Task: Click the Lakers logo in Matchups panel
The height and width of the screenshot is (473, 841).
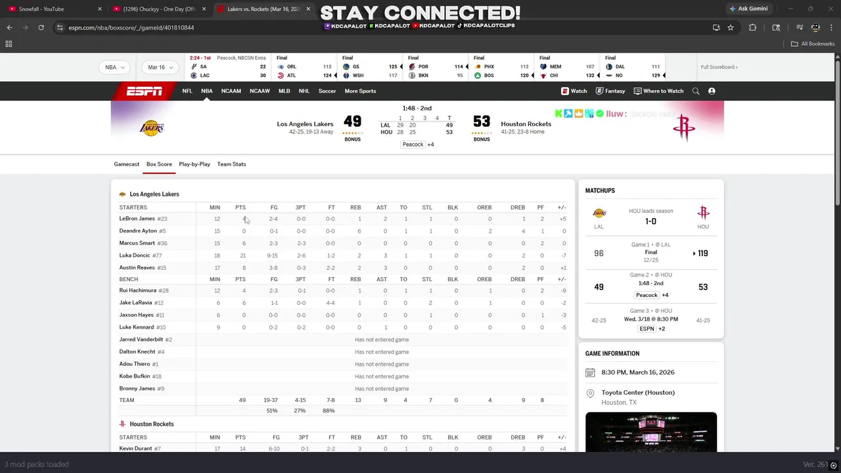Action: [x=599, y=213]
